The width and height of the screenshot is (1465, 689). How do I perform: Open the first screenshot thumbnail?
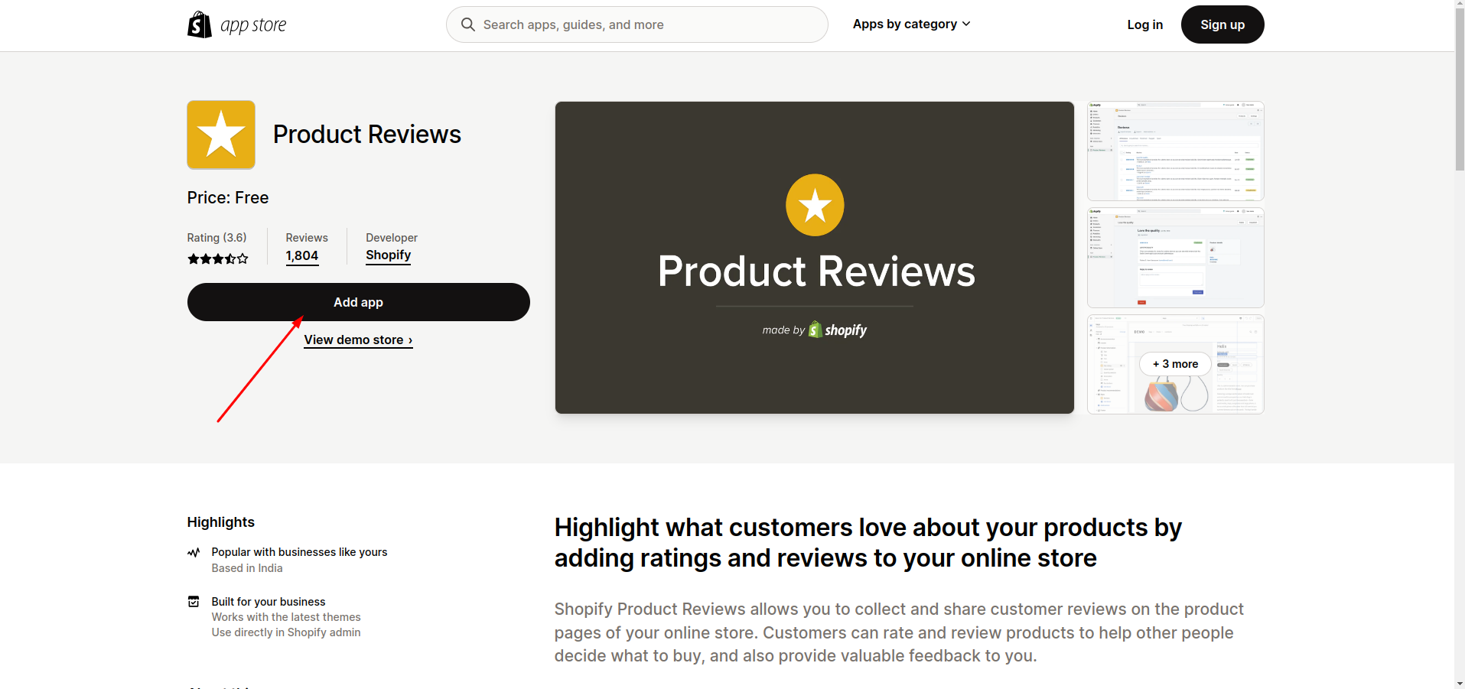(x=1175, y=151)
